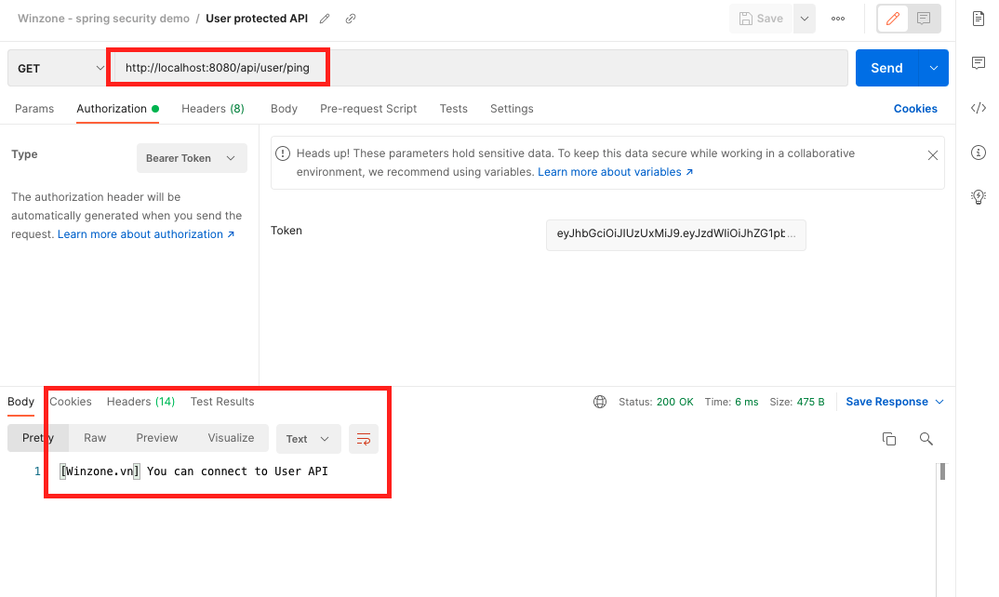Switch to the pencil edit mode icon
This screenshot has height=597, width=999.
[x=893, y=19]
